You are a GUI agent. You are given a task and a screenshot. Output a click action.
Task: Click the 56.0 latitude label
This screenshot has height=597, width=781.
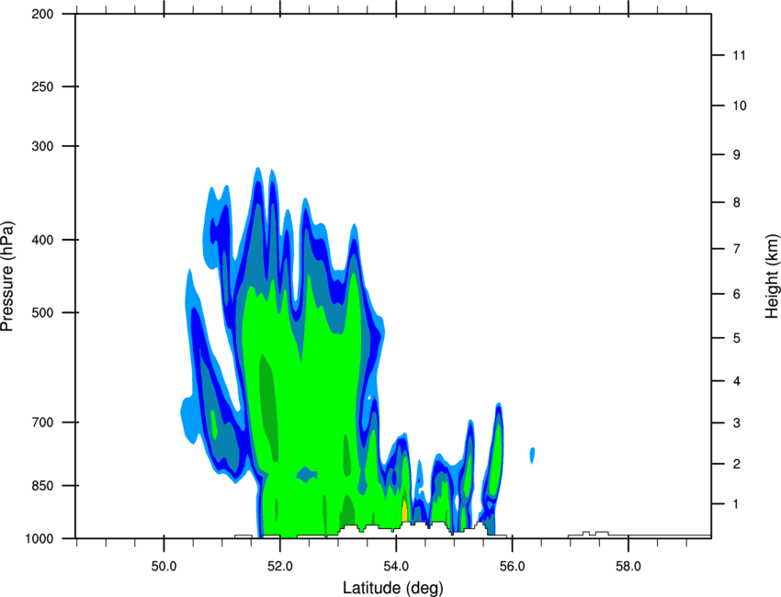coord(512,567)
